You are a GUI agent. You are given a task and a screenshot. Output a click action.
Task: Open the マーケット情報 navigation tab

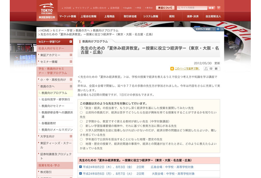(67, 16)
